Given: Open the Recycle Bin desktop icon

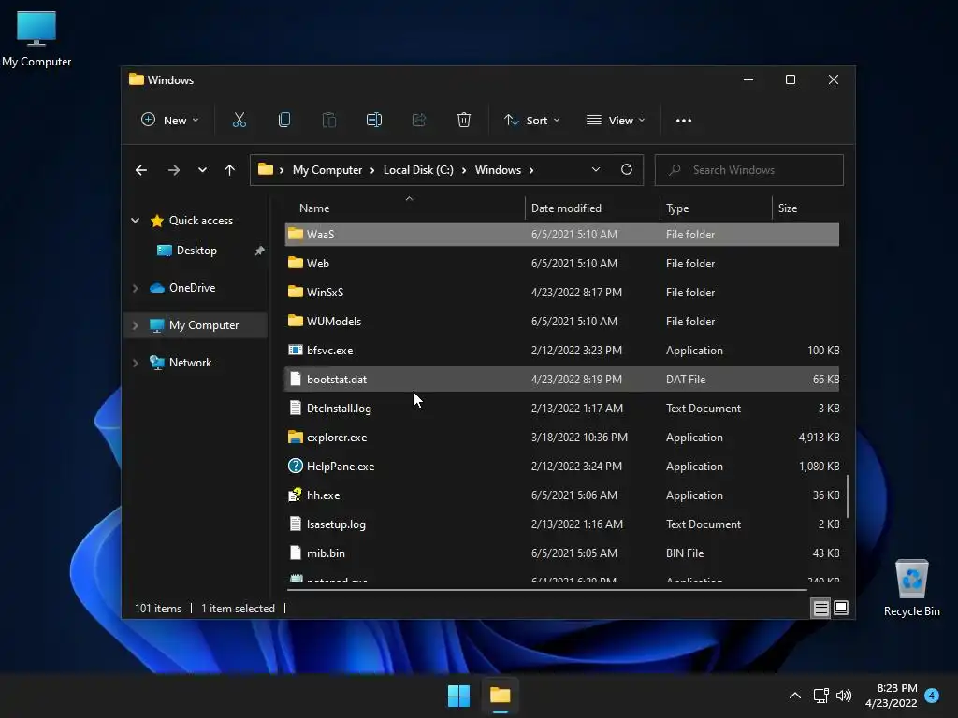Looking at the screenshot, I should pos(911,588).
